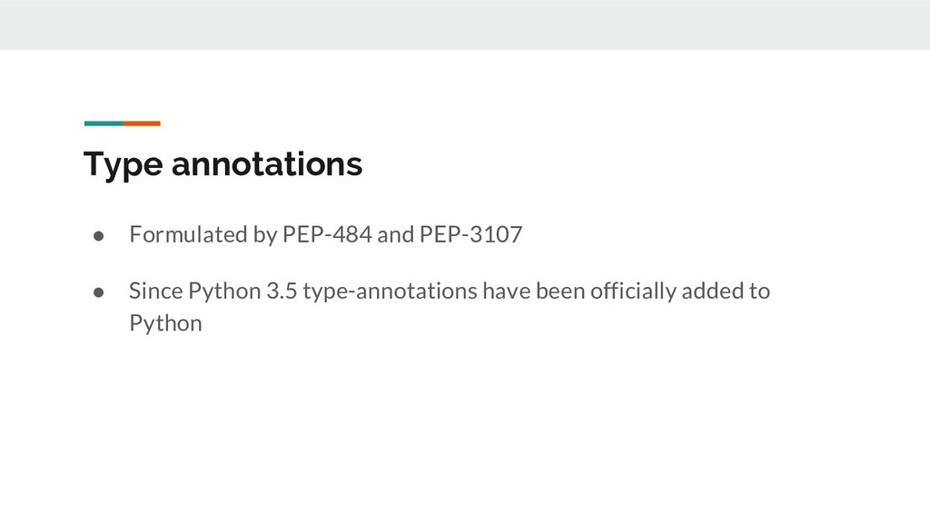Click the "Type annotations" slide title

point(223,165)
